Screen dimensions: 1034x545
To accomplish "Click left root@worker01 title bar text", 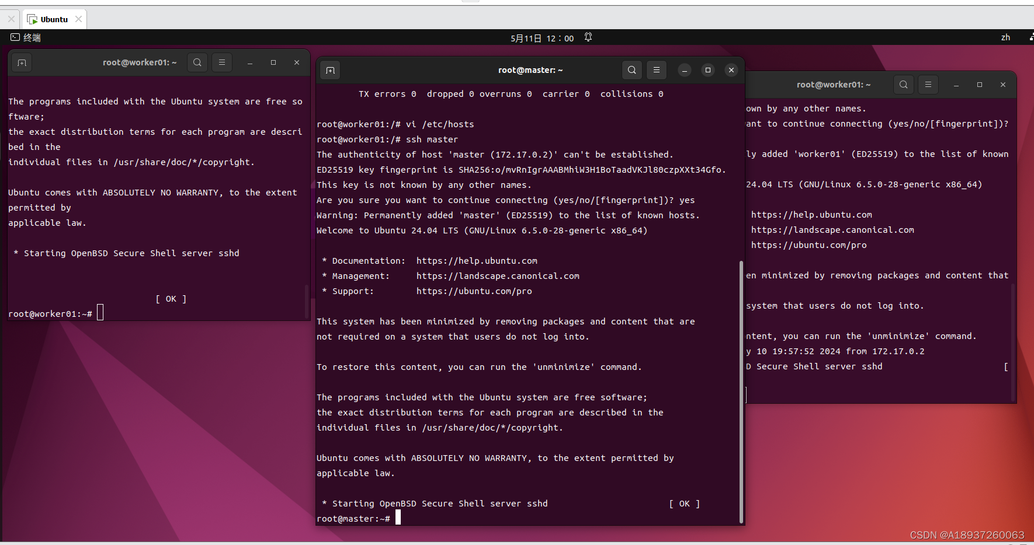I will 140,62.
